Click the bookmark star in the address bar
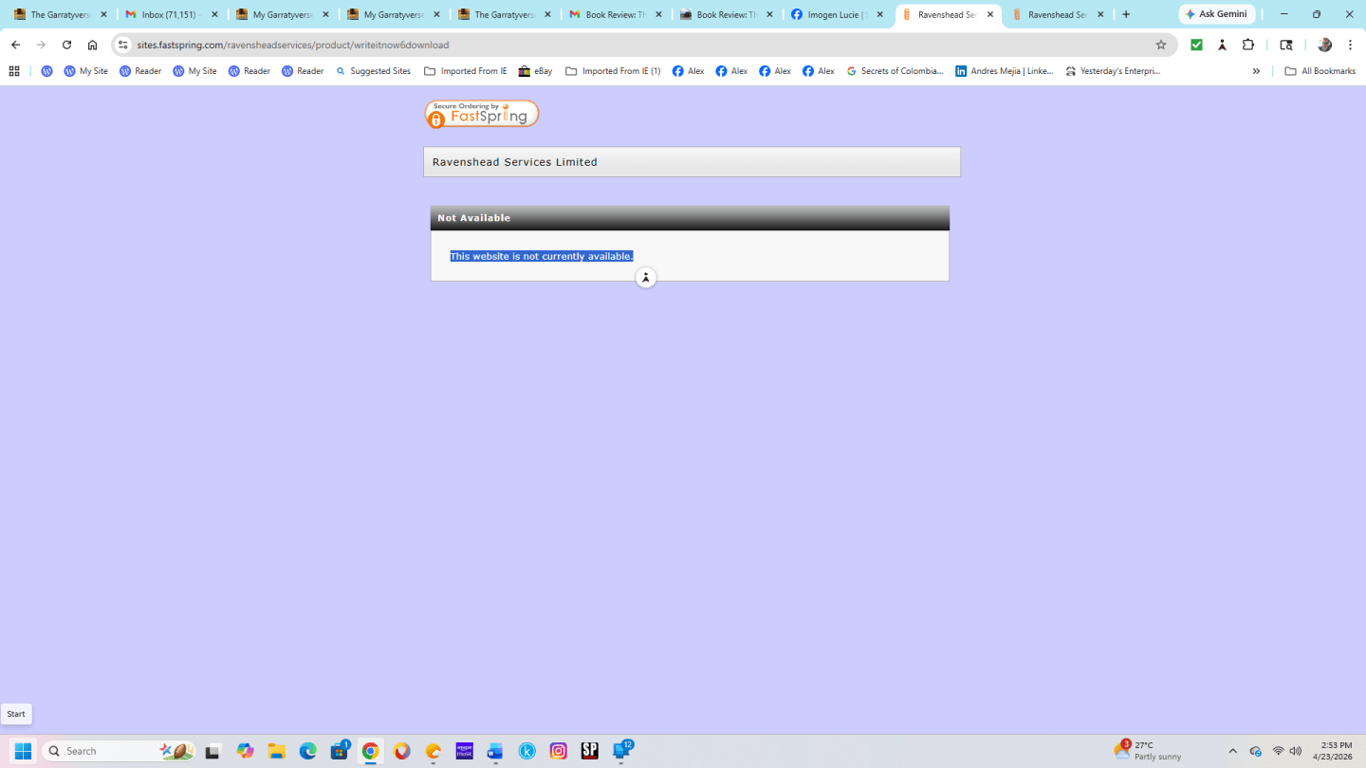This screenshot has height=768, width=1366. tap(1162, 44)
